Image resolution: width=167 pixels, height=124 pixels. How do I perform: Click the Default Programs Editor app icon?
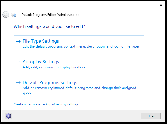tap(14, 15)
